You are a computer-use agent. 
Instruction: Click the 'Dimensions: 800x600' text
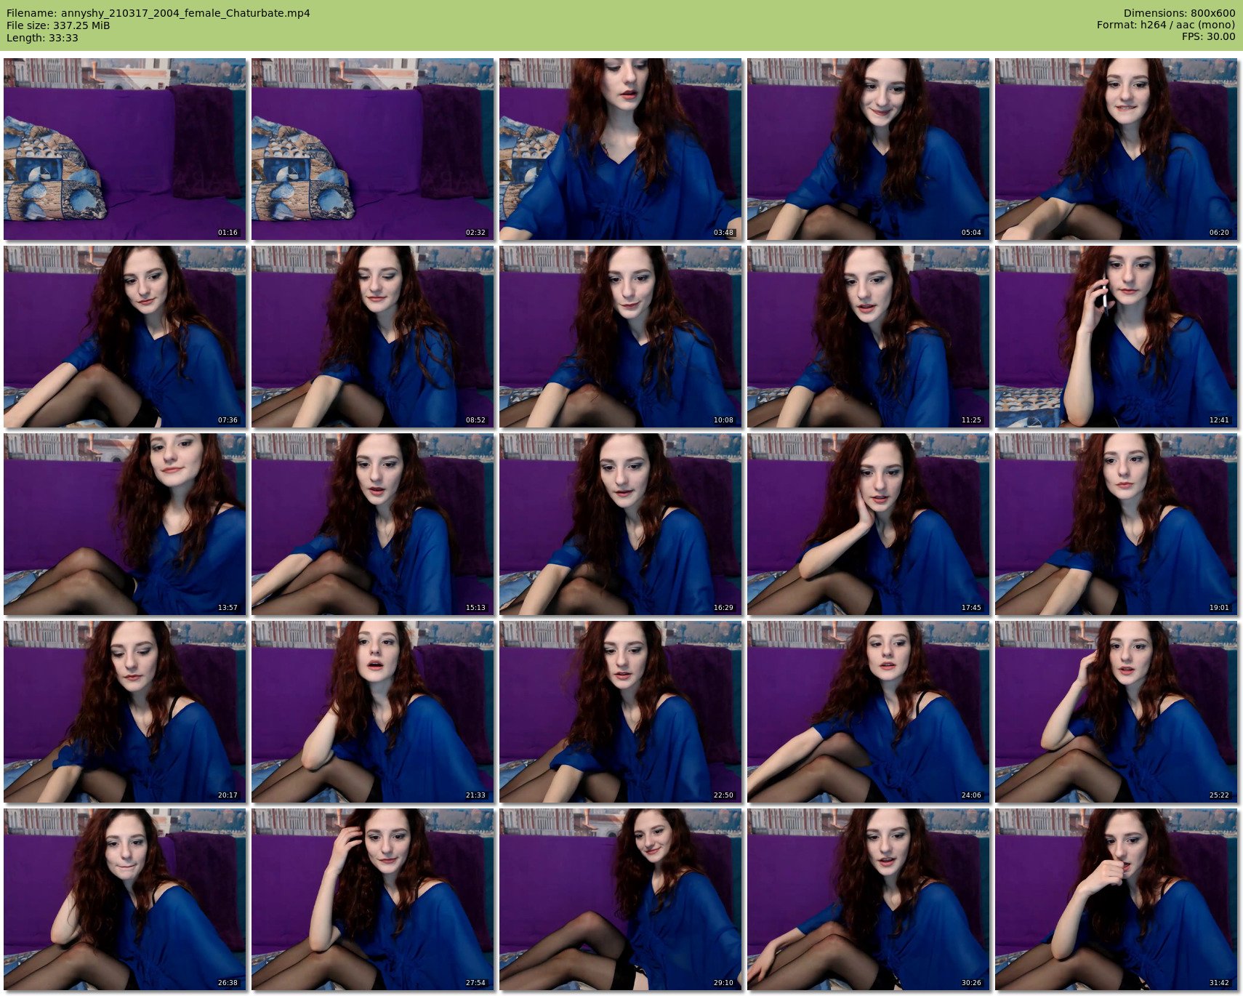pyautogui.click(x=1179, y=13)
